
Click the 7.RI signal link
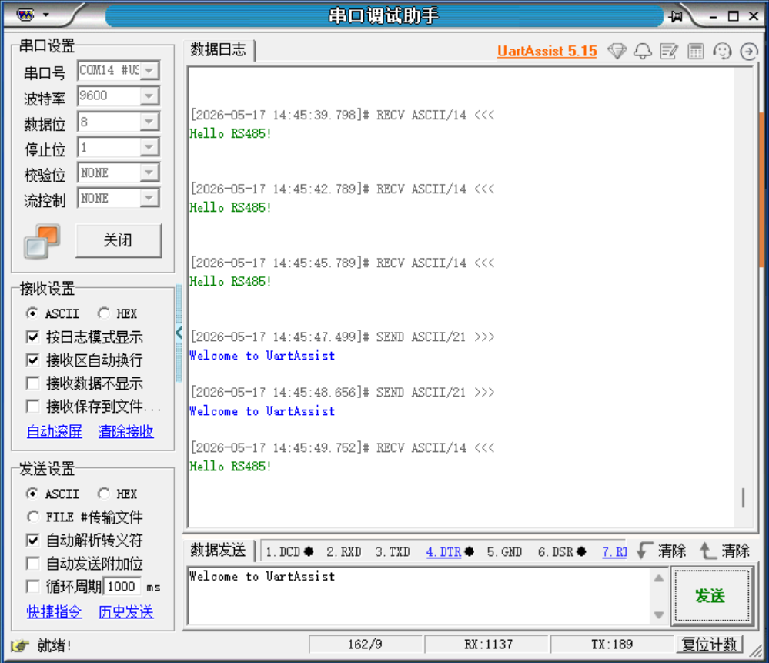(x=614, y=552)
